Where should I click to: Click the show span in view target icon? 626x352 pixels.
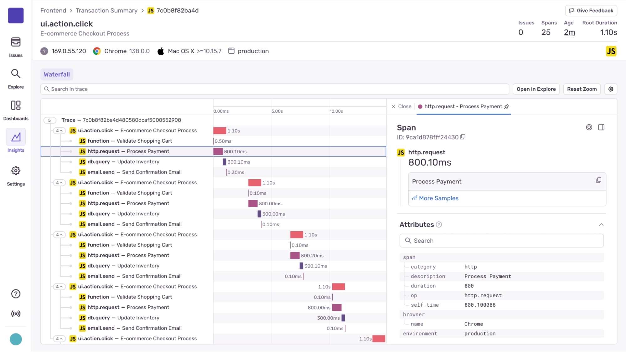coord(589,127)
